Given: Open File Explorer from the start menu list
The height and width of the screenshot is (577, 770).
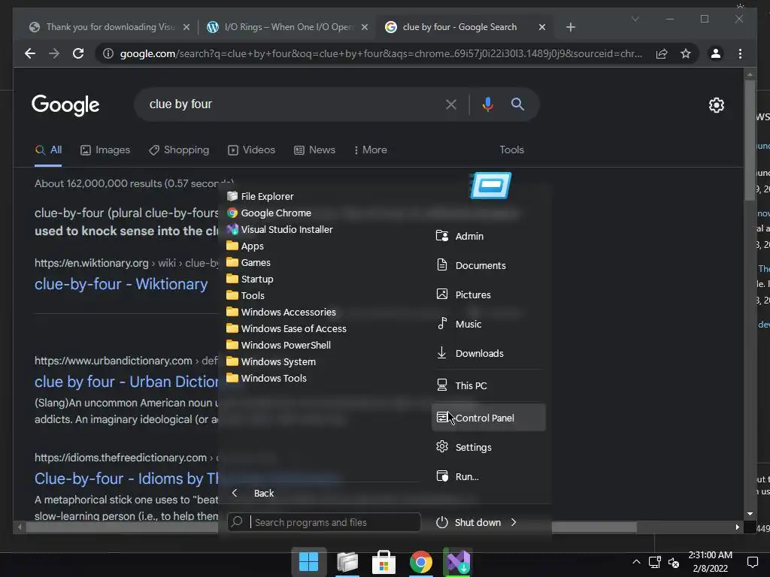Looking at the screenshot, I should [260, 196].
